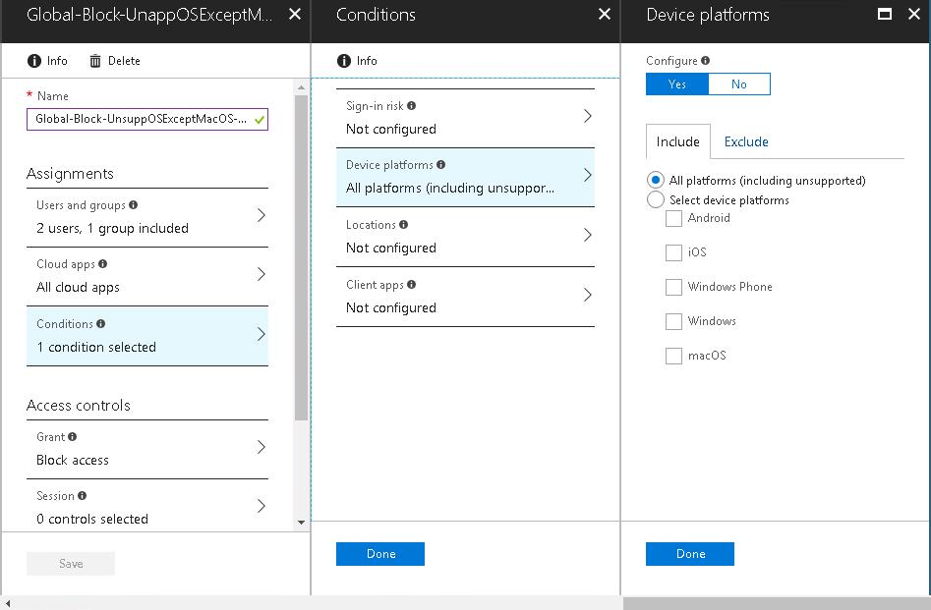
Task: Click the info tooltip icon next to Client apps
Action: 412,284
